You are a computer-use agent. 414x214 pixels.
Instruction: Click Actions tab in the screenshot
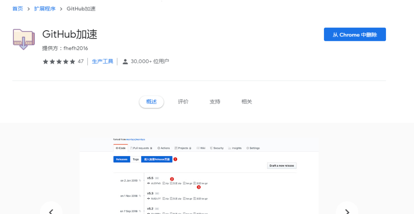click(x=164, y=148)
